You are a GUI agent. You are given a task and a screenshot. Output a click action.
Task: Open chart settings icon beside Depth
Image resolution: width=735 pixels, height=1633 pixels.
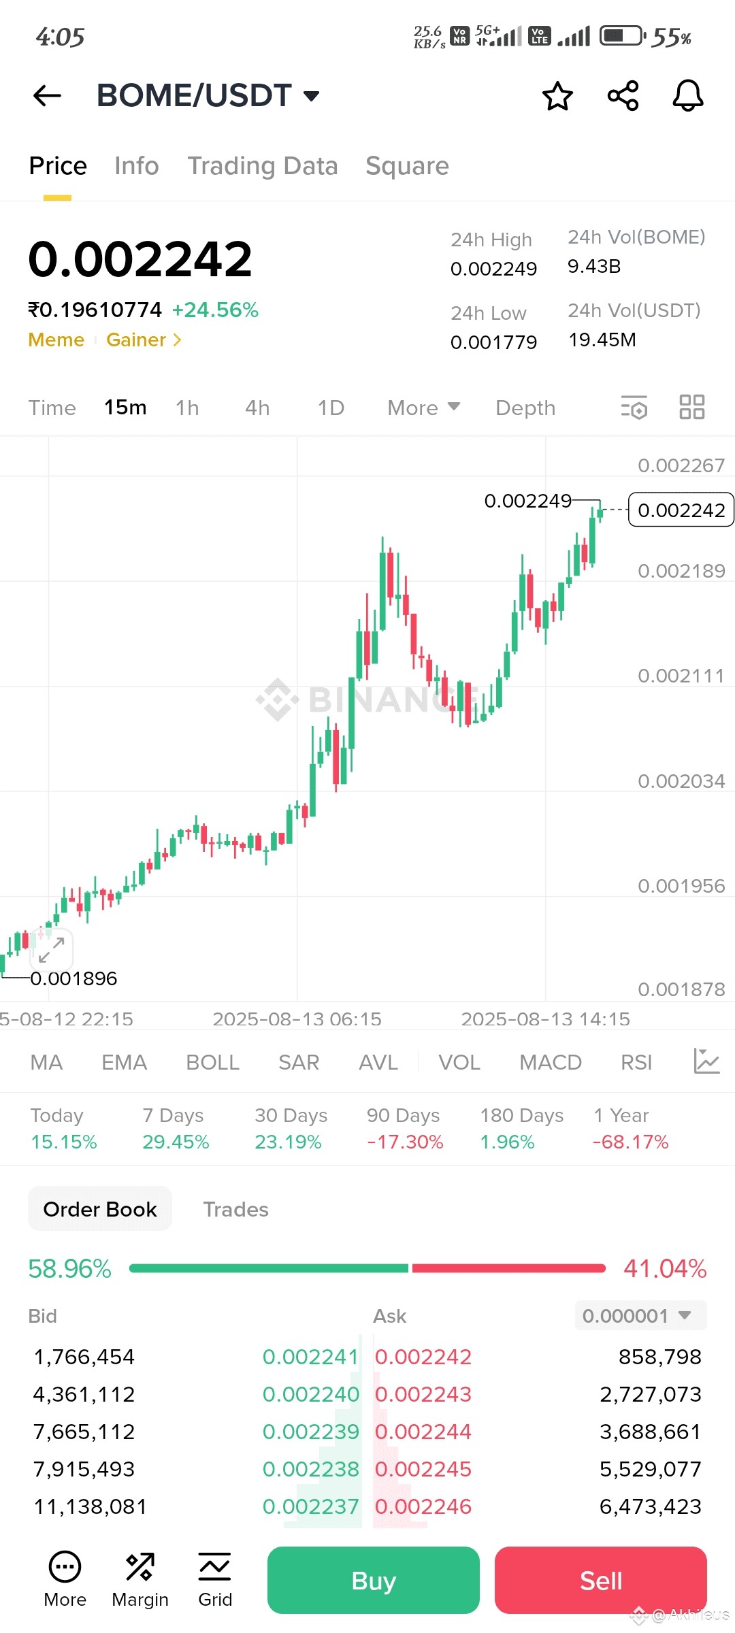tap(634, 408)
